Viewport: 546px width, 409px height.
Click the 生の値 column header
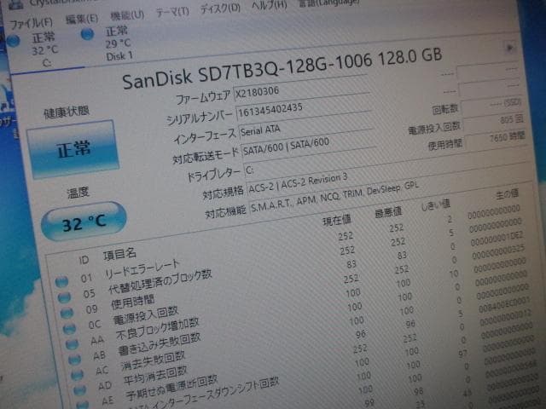507,194
